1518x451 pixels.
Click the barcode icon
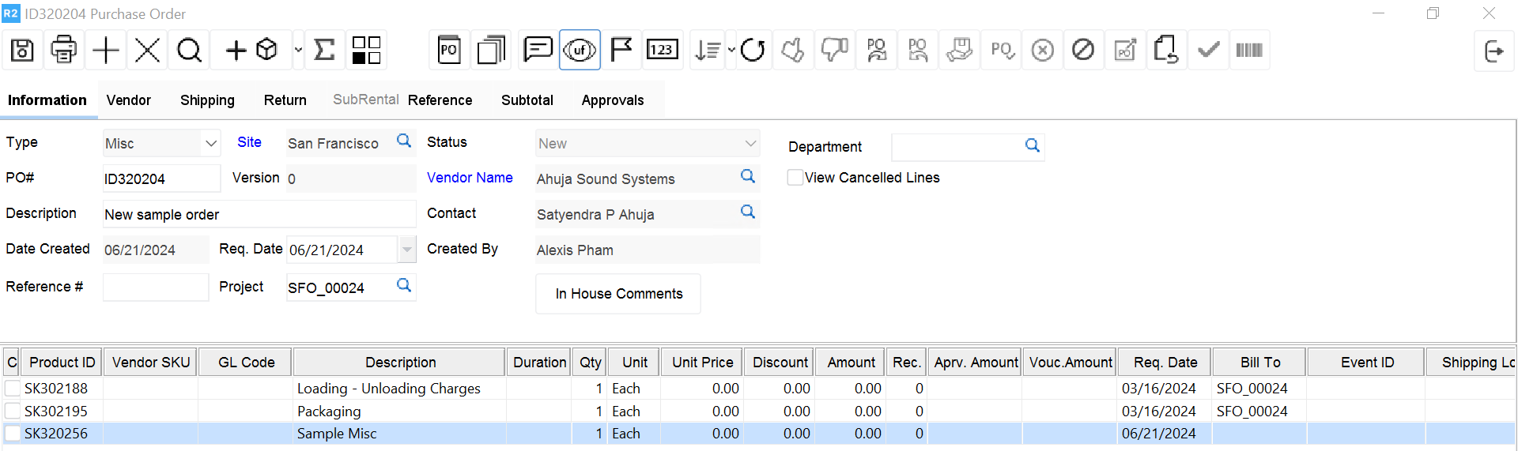(1248, 51)
